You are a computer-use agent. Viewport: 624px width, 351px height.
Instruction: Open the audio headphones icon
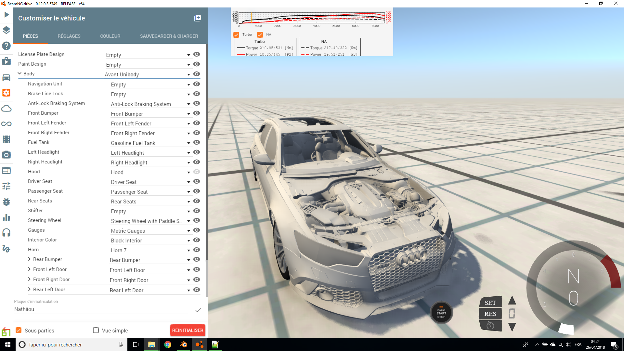click(x=6, y=233)
